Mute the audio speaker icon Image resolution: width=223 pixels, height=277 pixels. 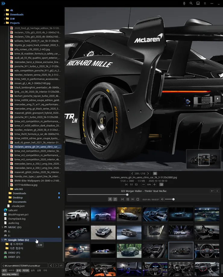pos(162,199)
